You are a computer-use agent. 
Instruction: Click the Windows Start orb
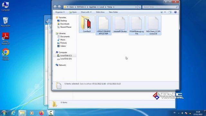click(x=4, y=113)
